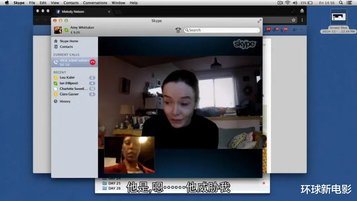Open the Apple menu
The height and width of the screenshot is (201, 357).
pyautogui.click(x=7, y=3)
